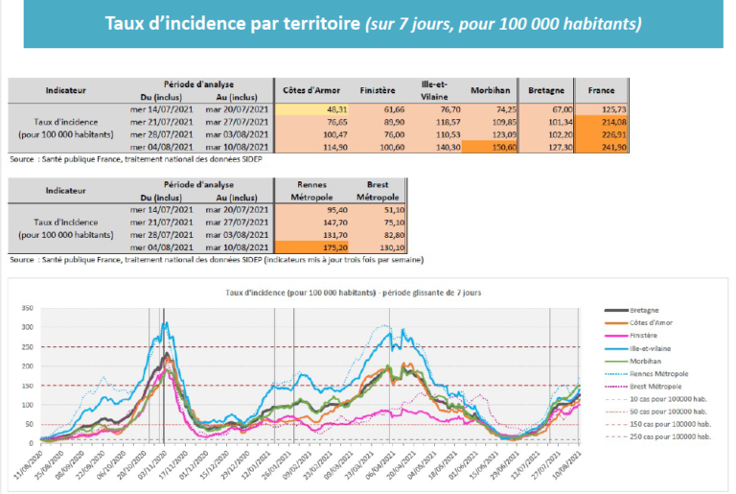Select the chart title text
Screen dimensions: 736x494
tap(353, 293)
